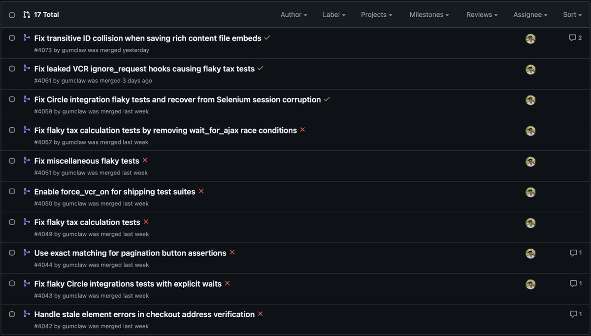
Task: Click the red X status icon on #4057
Action: [x=302, y=130]
